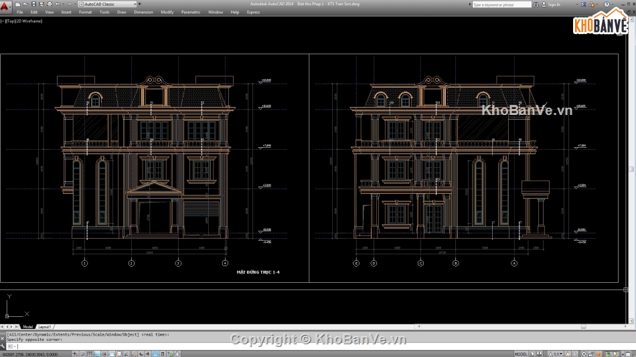Click the Sign In link
The image size is (636, 357).
click(x=554, y=5)
